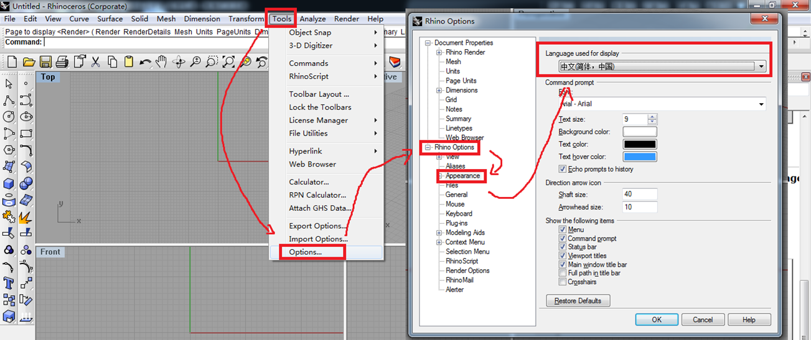Select the Boolean union spheres tool
The height and width of the screenshot is (340, 811).
point(26,184)
